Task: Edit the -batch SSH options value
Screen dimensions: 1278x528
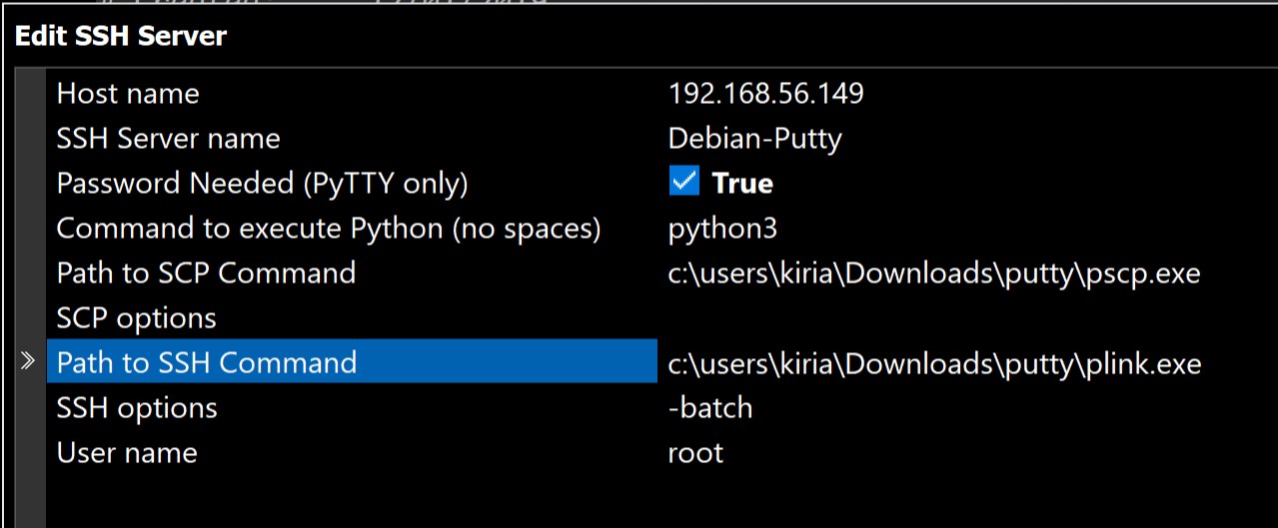Action: coord(709,408)
